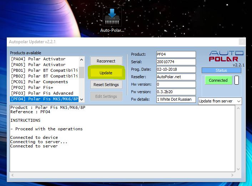This screenshot has width=252, height=186.
Task: Select [PF04] Polar Fis MK5/MK6/8P item
Action: (44, 99)
